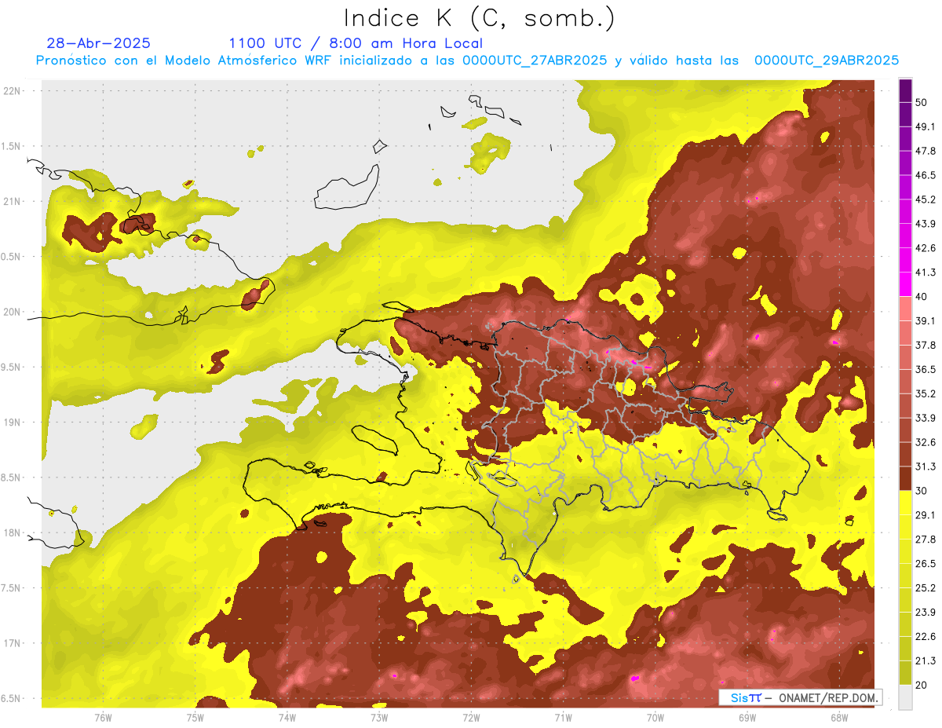Click the gray swatch at the colorbar bottom
Viewport: 942px width, 728px height.
(905, 697)
